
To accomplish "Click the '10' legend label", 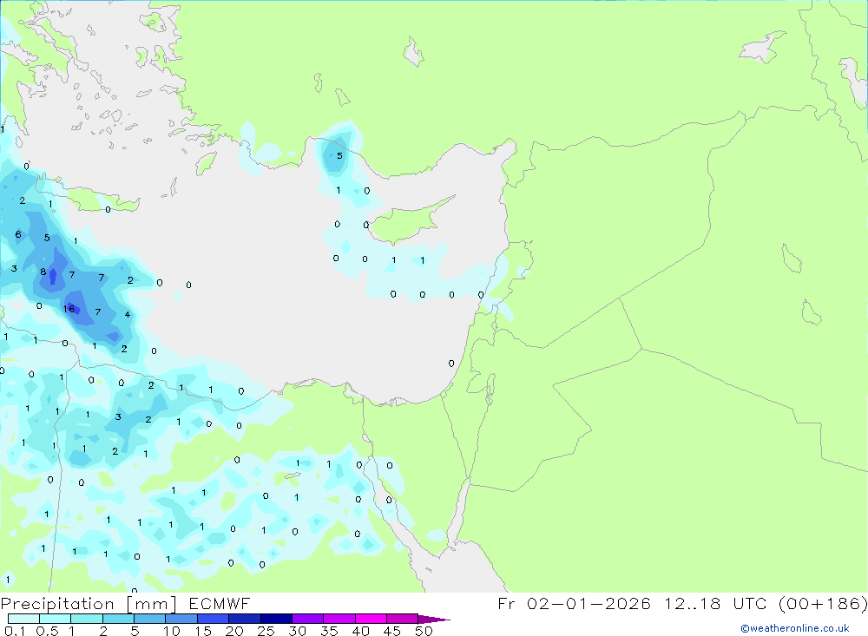I will tap(171, 631).
